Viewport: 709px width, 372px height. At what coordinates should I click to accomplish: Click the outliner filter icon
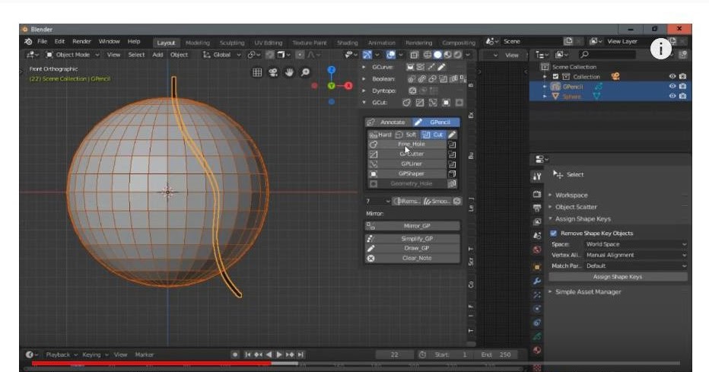click(683, 55)
